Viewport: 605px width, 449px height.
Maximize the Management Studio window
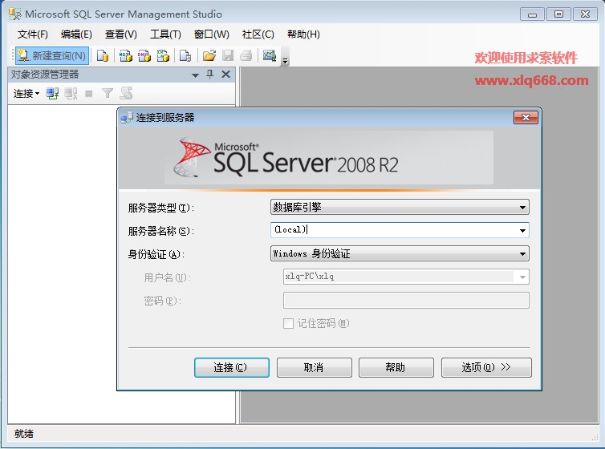(558, 14)
